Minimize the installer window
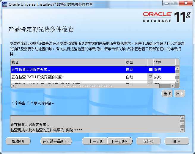 [x=167, y=3]
